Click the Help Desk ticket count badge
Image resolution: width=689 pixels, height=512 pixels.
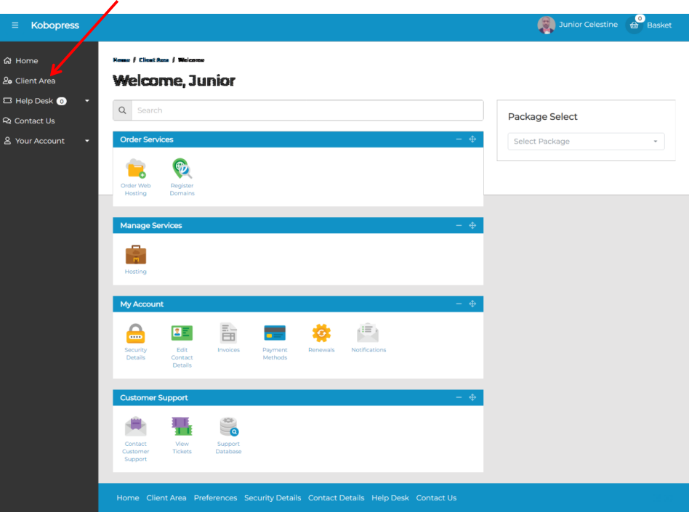coord(62,102)
